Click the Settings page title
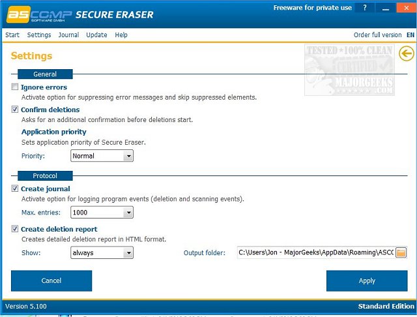 [x=32, y=56]
